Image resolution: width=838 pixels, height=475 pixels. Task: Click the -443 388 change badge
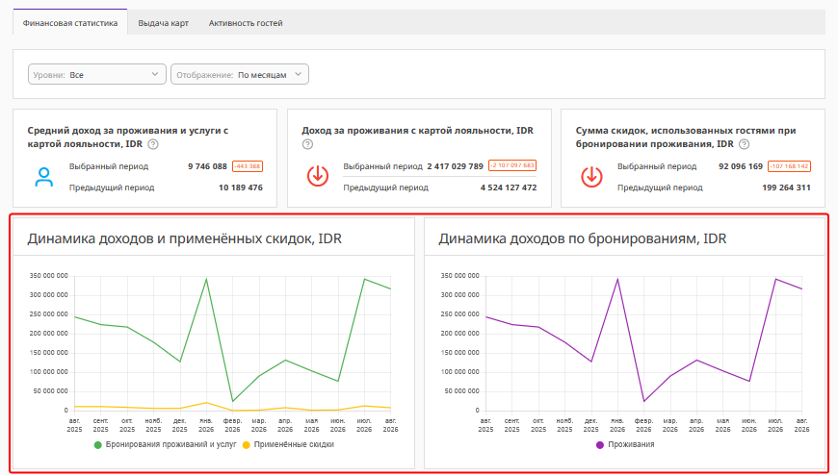pyautogui.click(x=248, y=166)
